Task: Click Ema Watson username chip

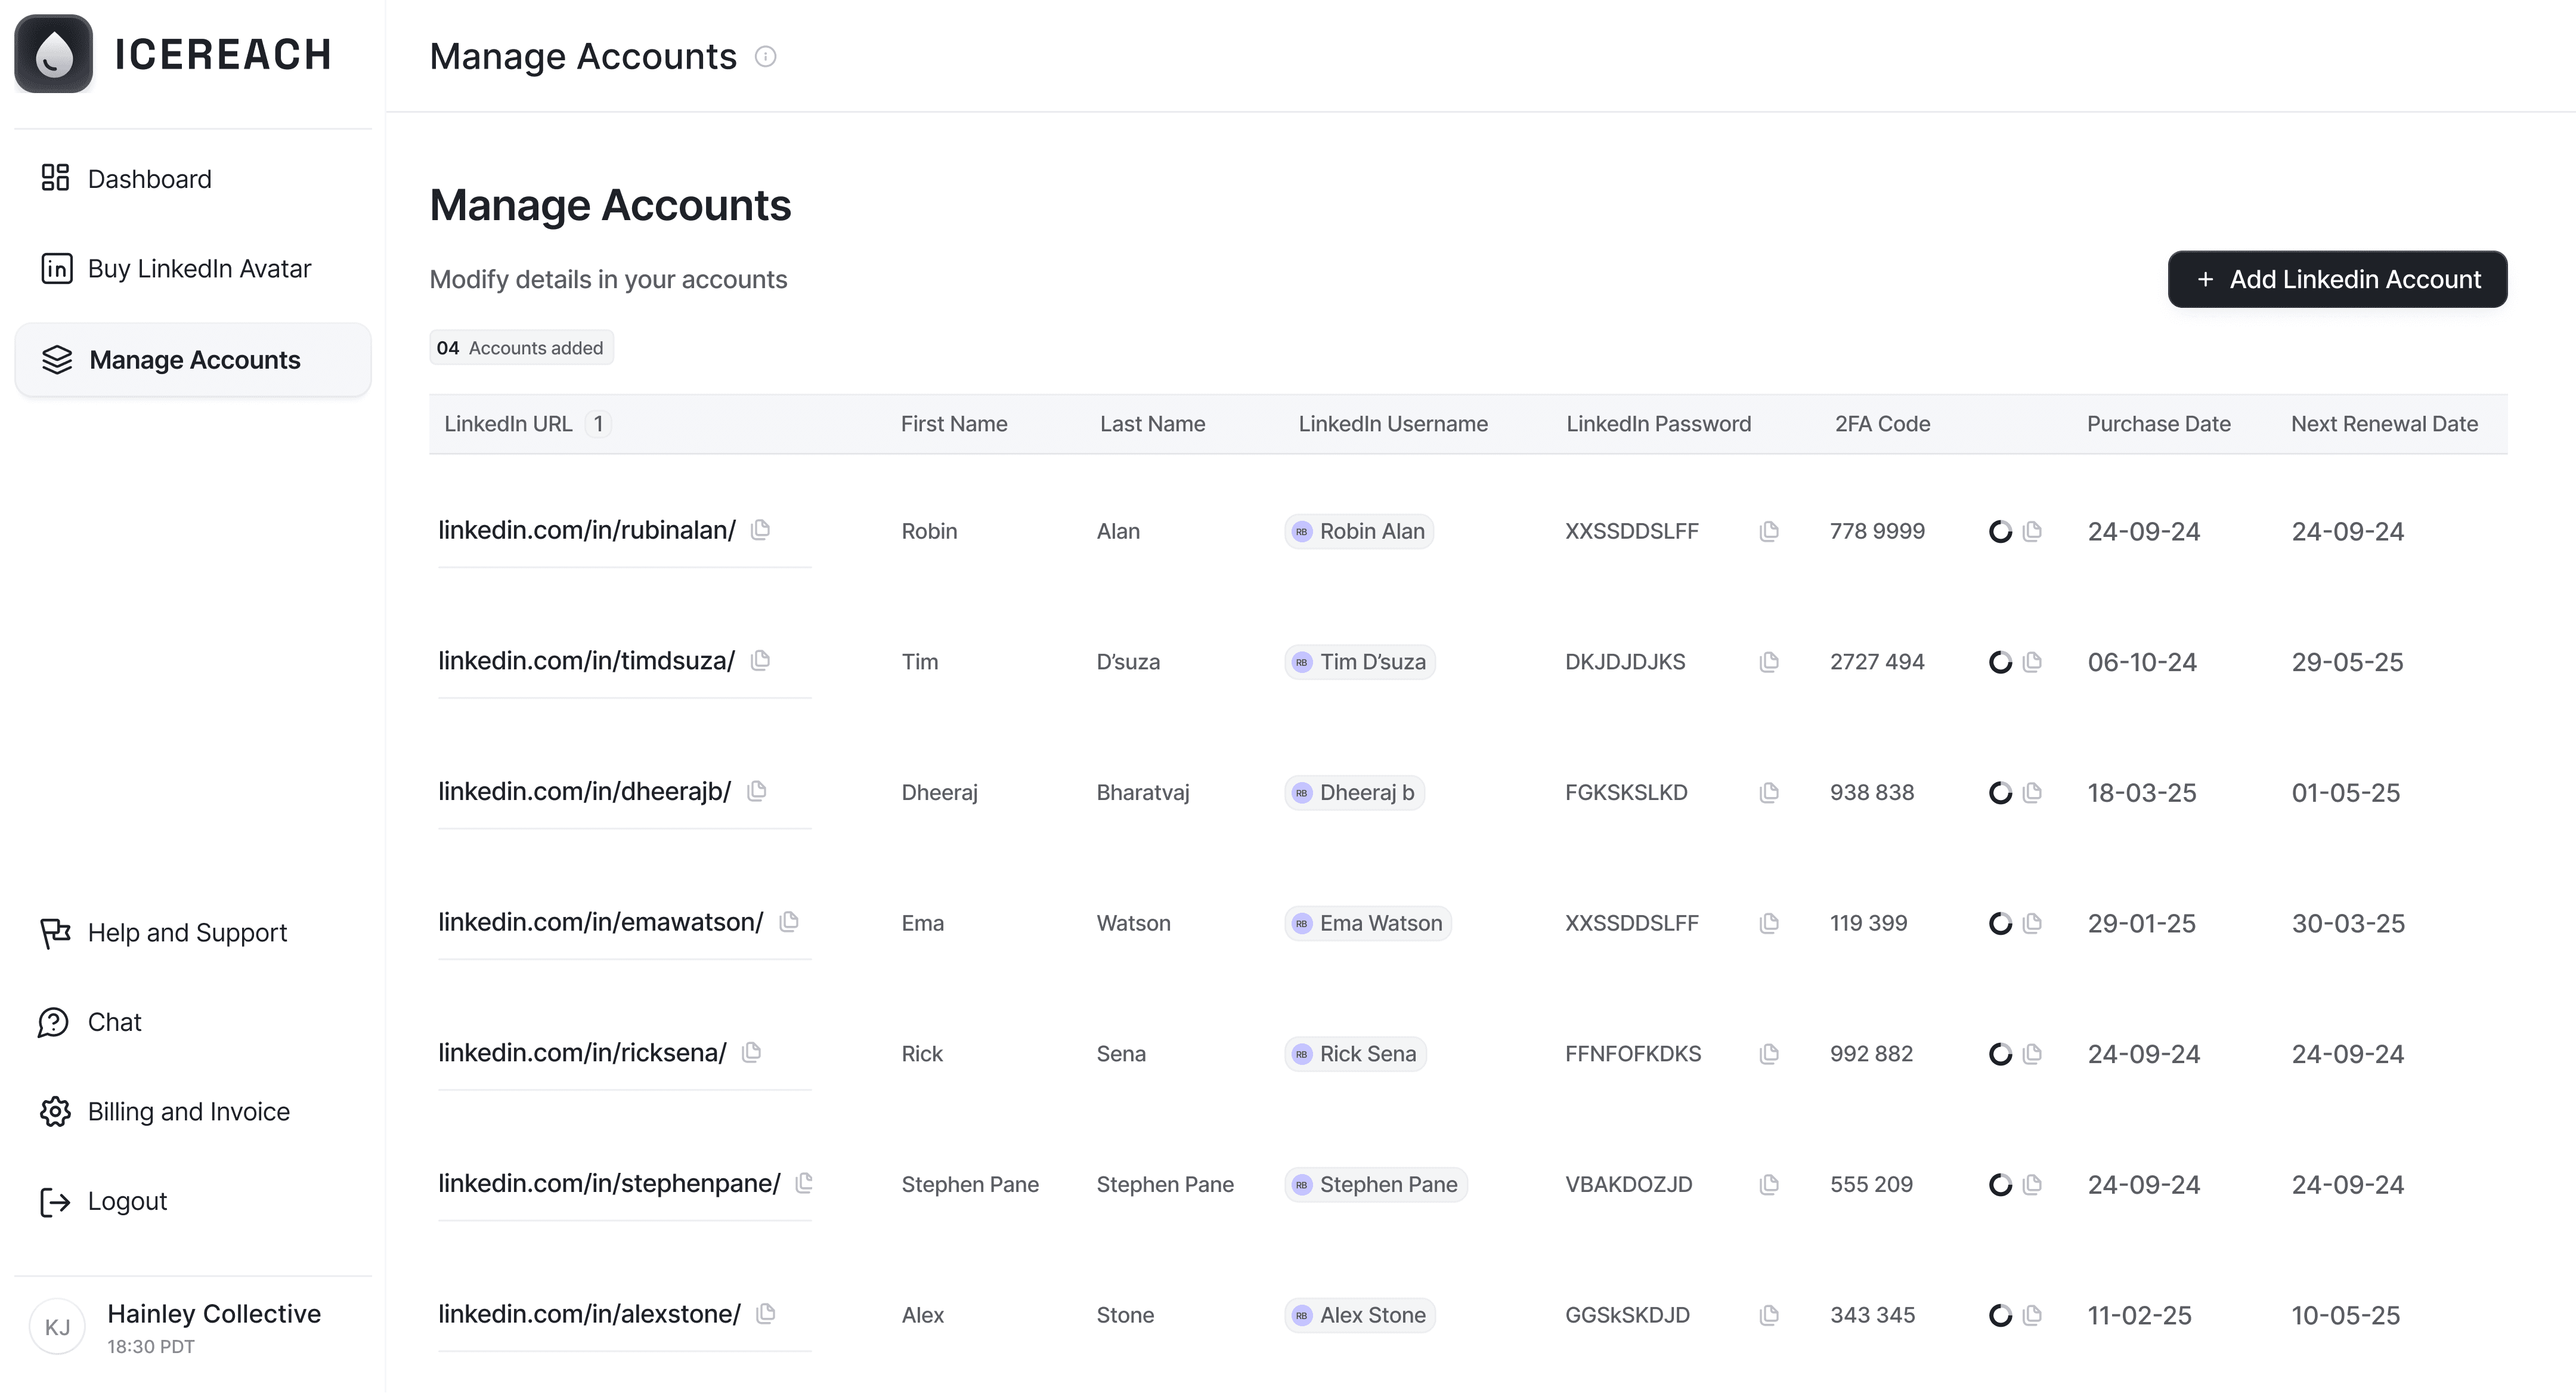Action: [1368, 923]
